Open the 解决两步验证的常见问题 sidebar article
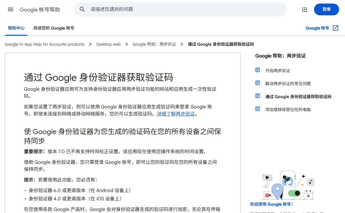345x213 pixels. [288, 83]
